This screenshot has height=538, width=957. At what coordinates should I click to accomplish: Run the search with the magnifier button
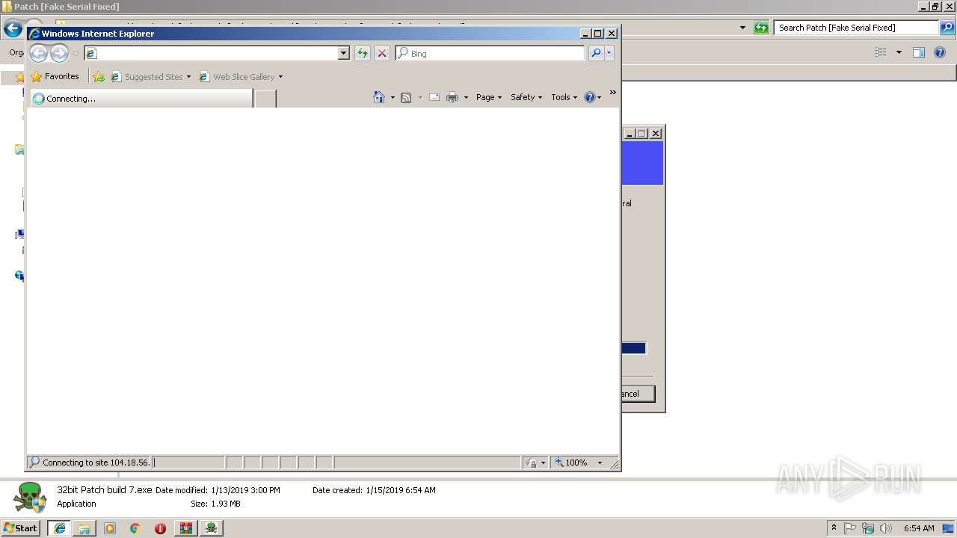click(596, 53)
